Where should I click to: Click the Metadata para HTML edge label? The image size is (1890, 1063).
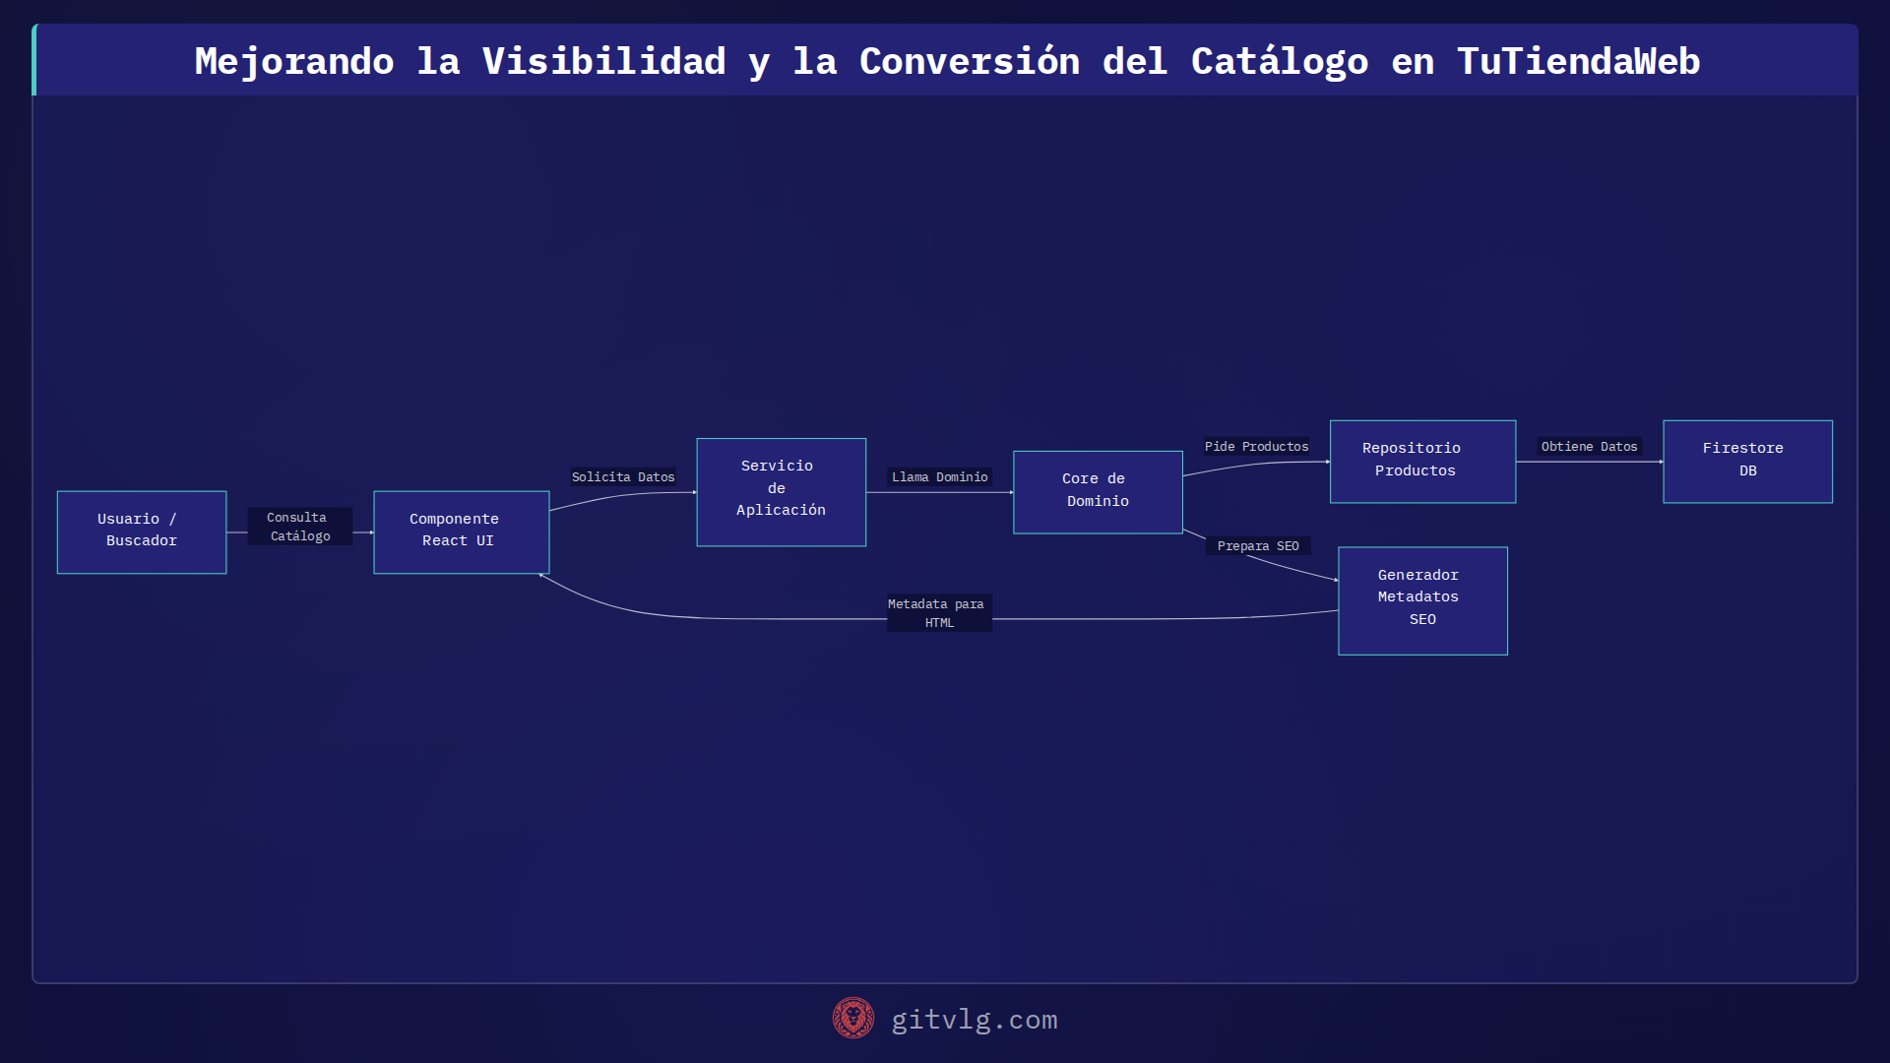tap(939, 613)
